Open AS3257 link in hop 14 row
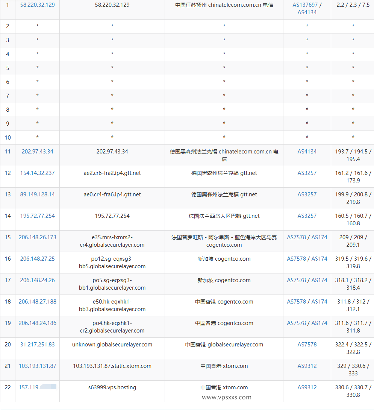The image size is (374, 410). [307, 216]
